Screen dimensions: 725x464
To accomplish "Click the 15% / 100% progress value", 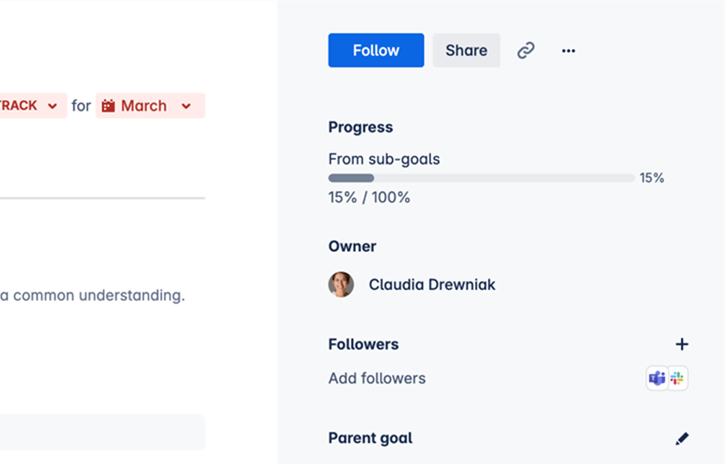I will [x=369, y=197].
